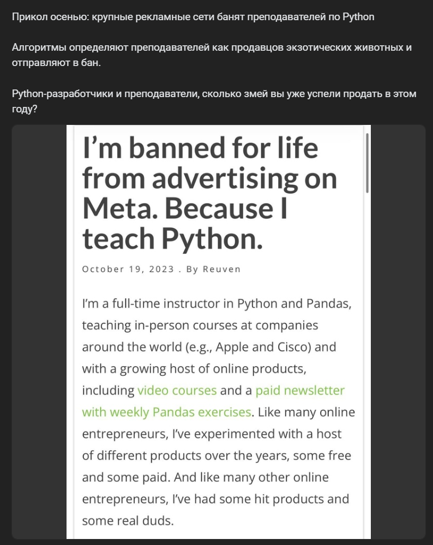Click the author name 'Reuven'
Viewport: 433px width, 545px height.
click(x=222, y=269)
